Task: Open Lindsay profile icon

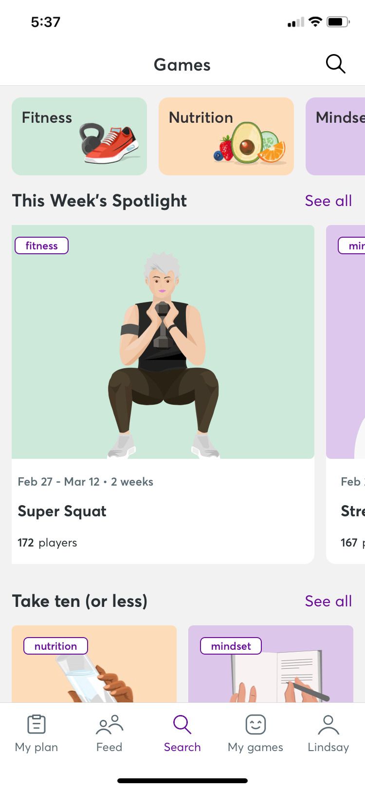Action: pyautogui.click(x=328, y=724)
